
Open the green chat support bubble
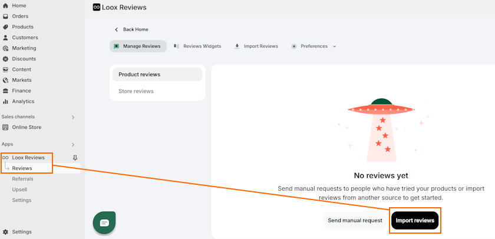coord(104,223)
